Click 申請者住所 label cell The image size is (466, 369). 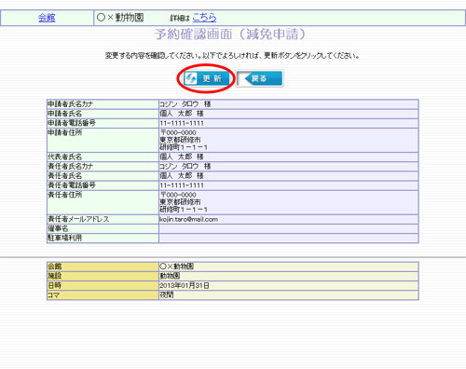[x=103, y=140]
